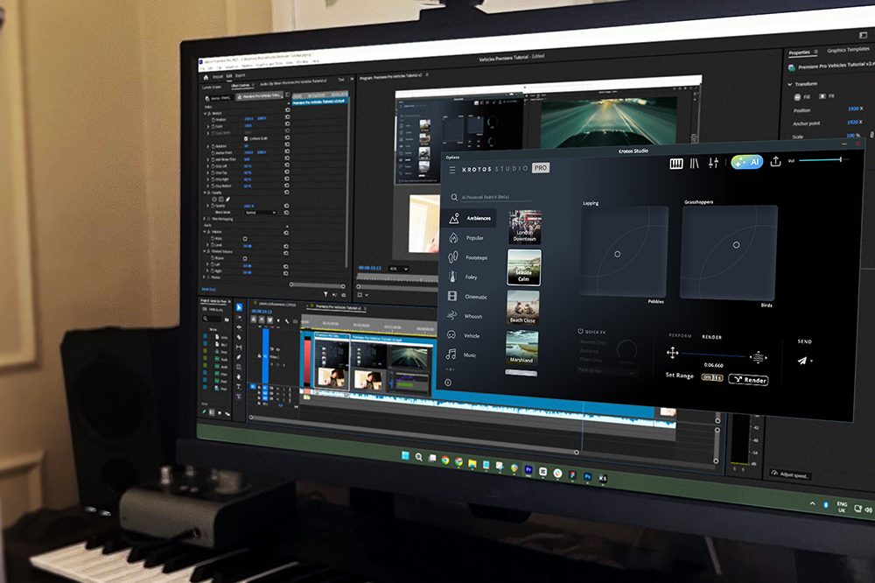Select the Vehicle category icon
The height and width of the screenshot is (583, 875).
pos(451,335)
